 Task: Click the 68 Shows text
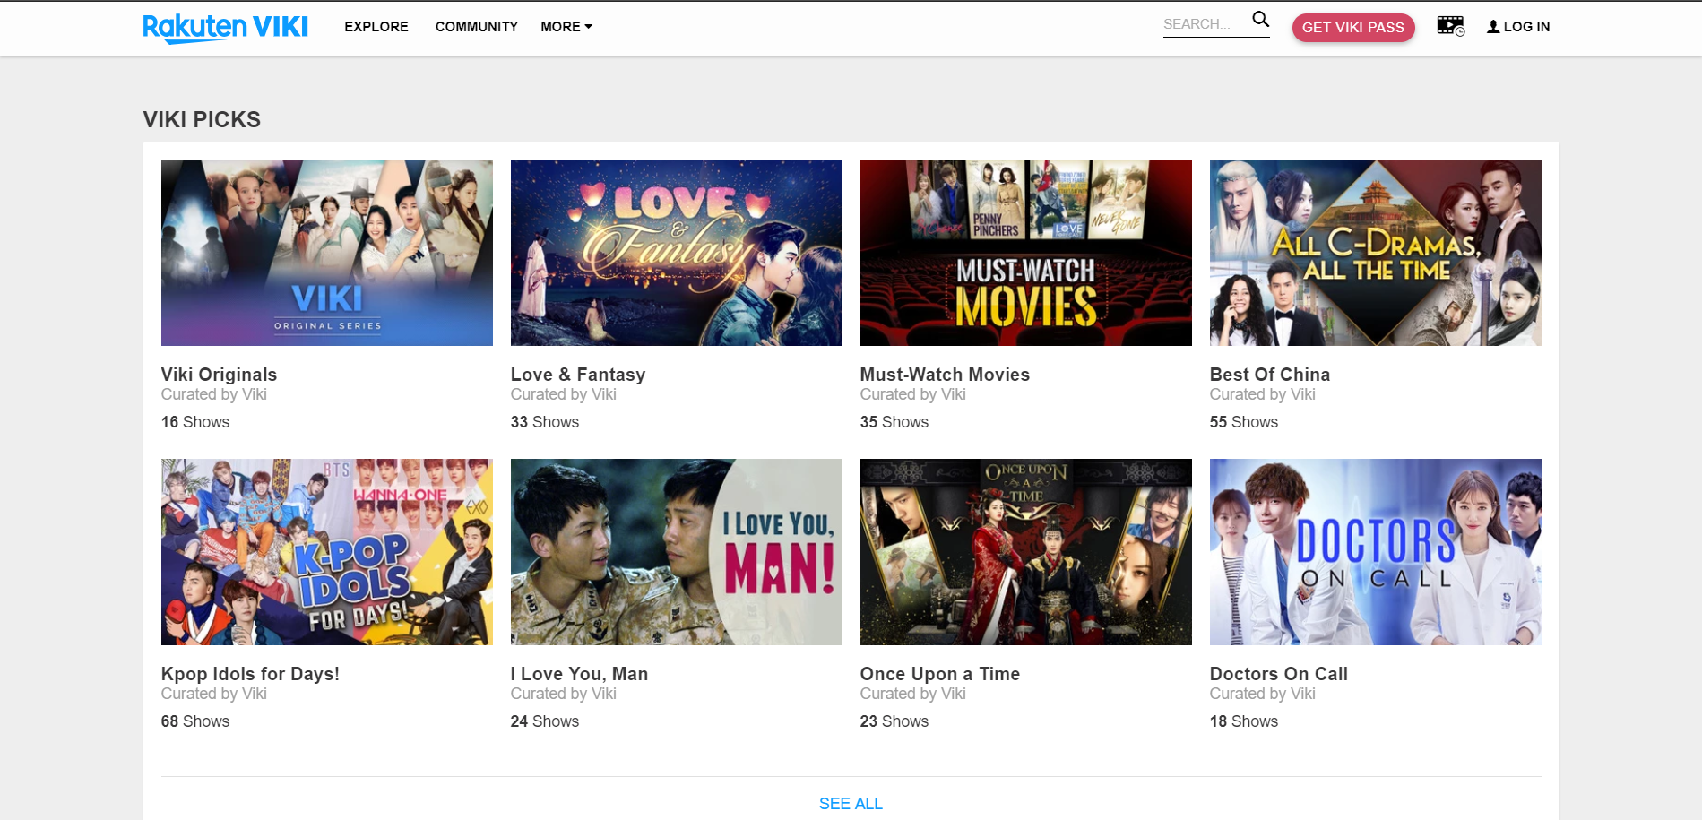click(x=195, y=721)
